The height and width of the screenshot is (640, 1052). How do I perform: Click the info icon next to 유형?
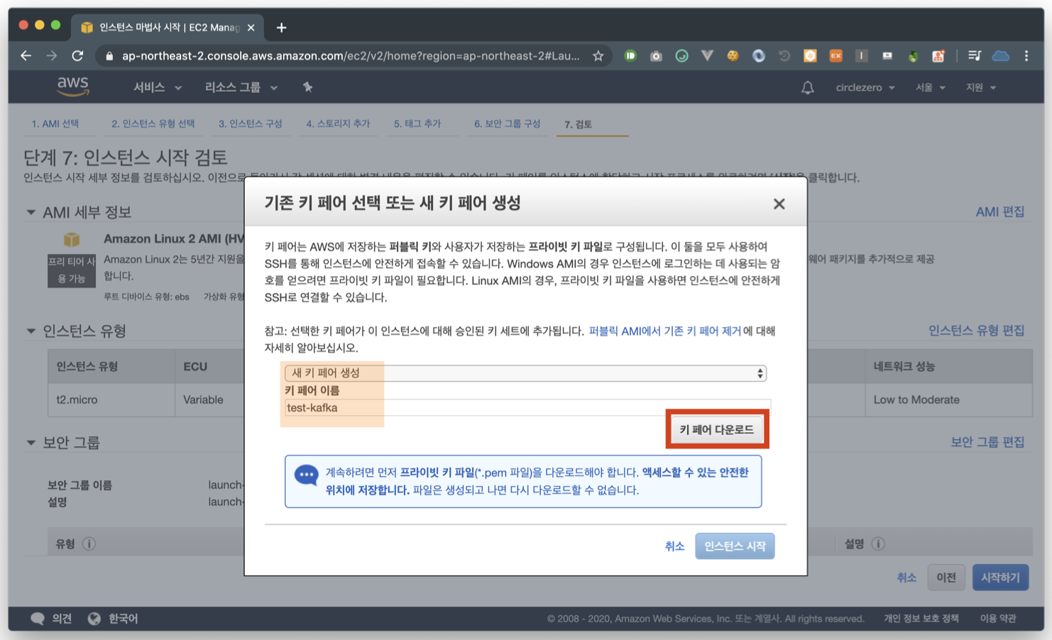click(89, 544)
